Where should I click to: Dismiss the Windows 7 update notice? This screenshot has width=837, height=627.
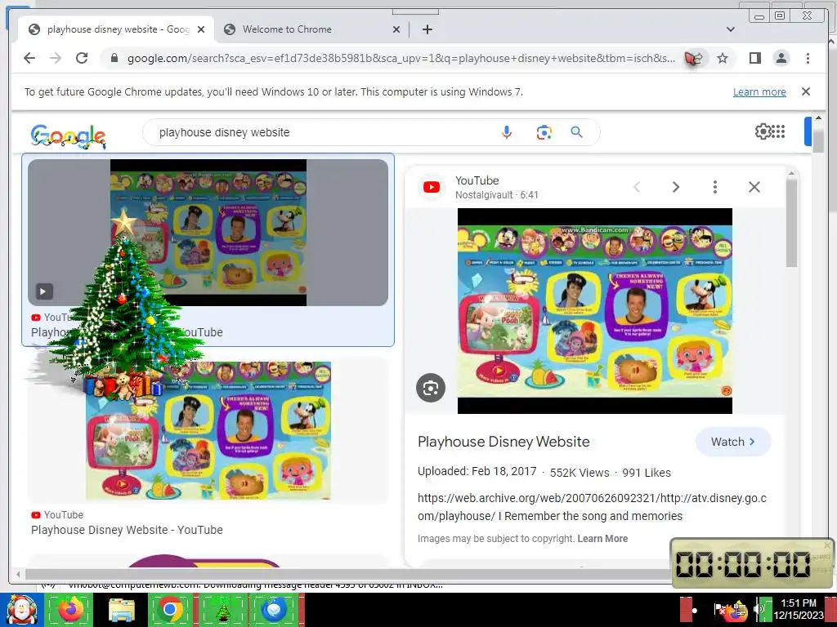click(805, 91)
